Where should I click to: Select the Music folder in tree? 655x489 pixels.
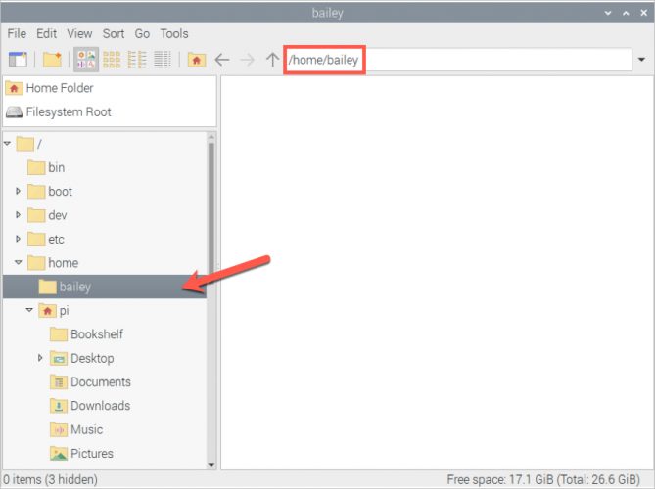coord(76,429)
